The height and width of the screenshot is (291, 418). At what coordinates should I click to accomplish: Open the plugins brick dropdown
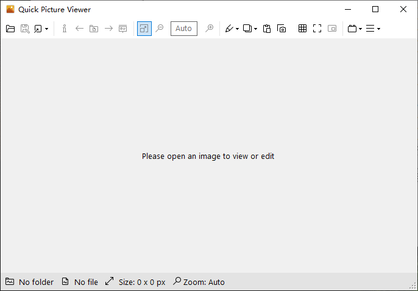tap(355, 29)
